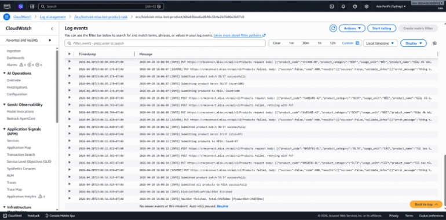Image resolution: width=446 pixels, height=220 pixels.
Task: Open Cookie preferences in footer
Action: tap(431, 216)
